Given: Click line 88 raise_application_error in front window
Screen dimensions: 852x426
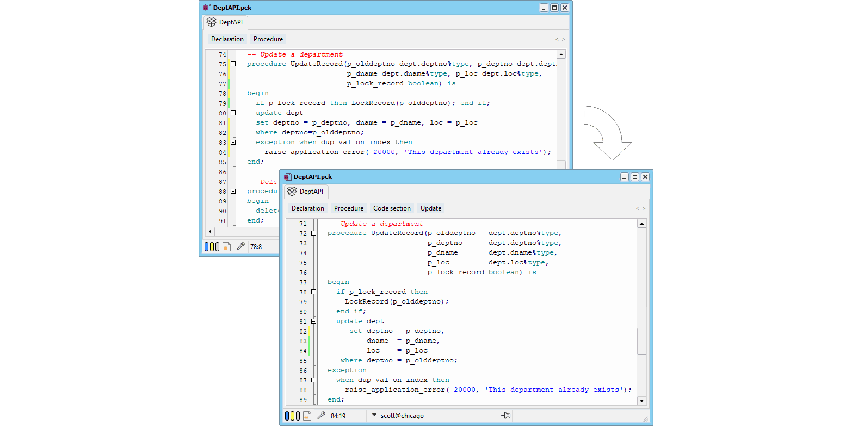Looking at the screenshot, I should pos(489,390).
